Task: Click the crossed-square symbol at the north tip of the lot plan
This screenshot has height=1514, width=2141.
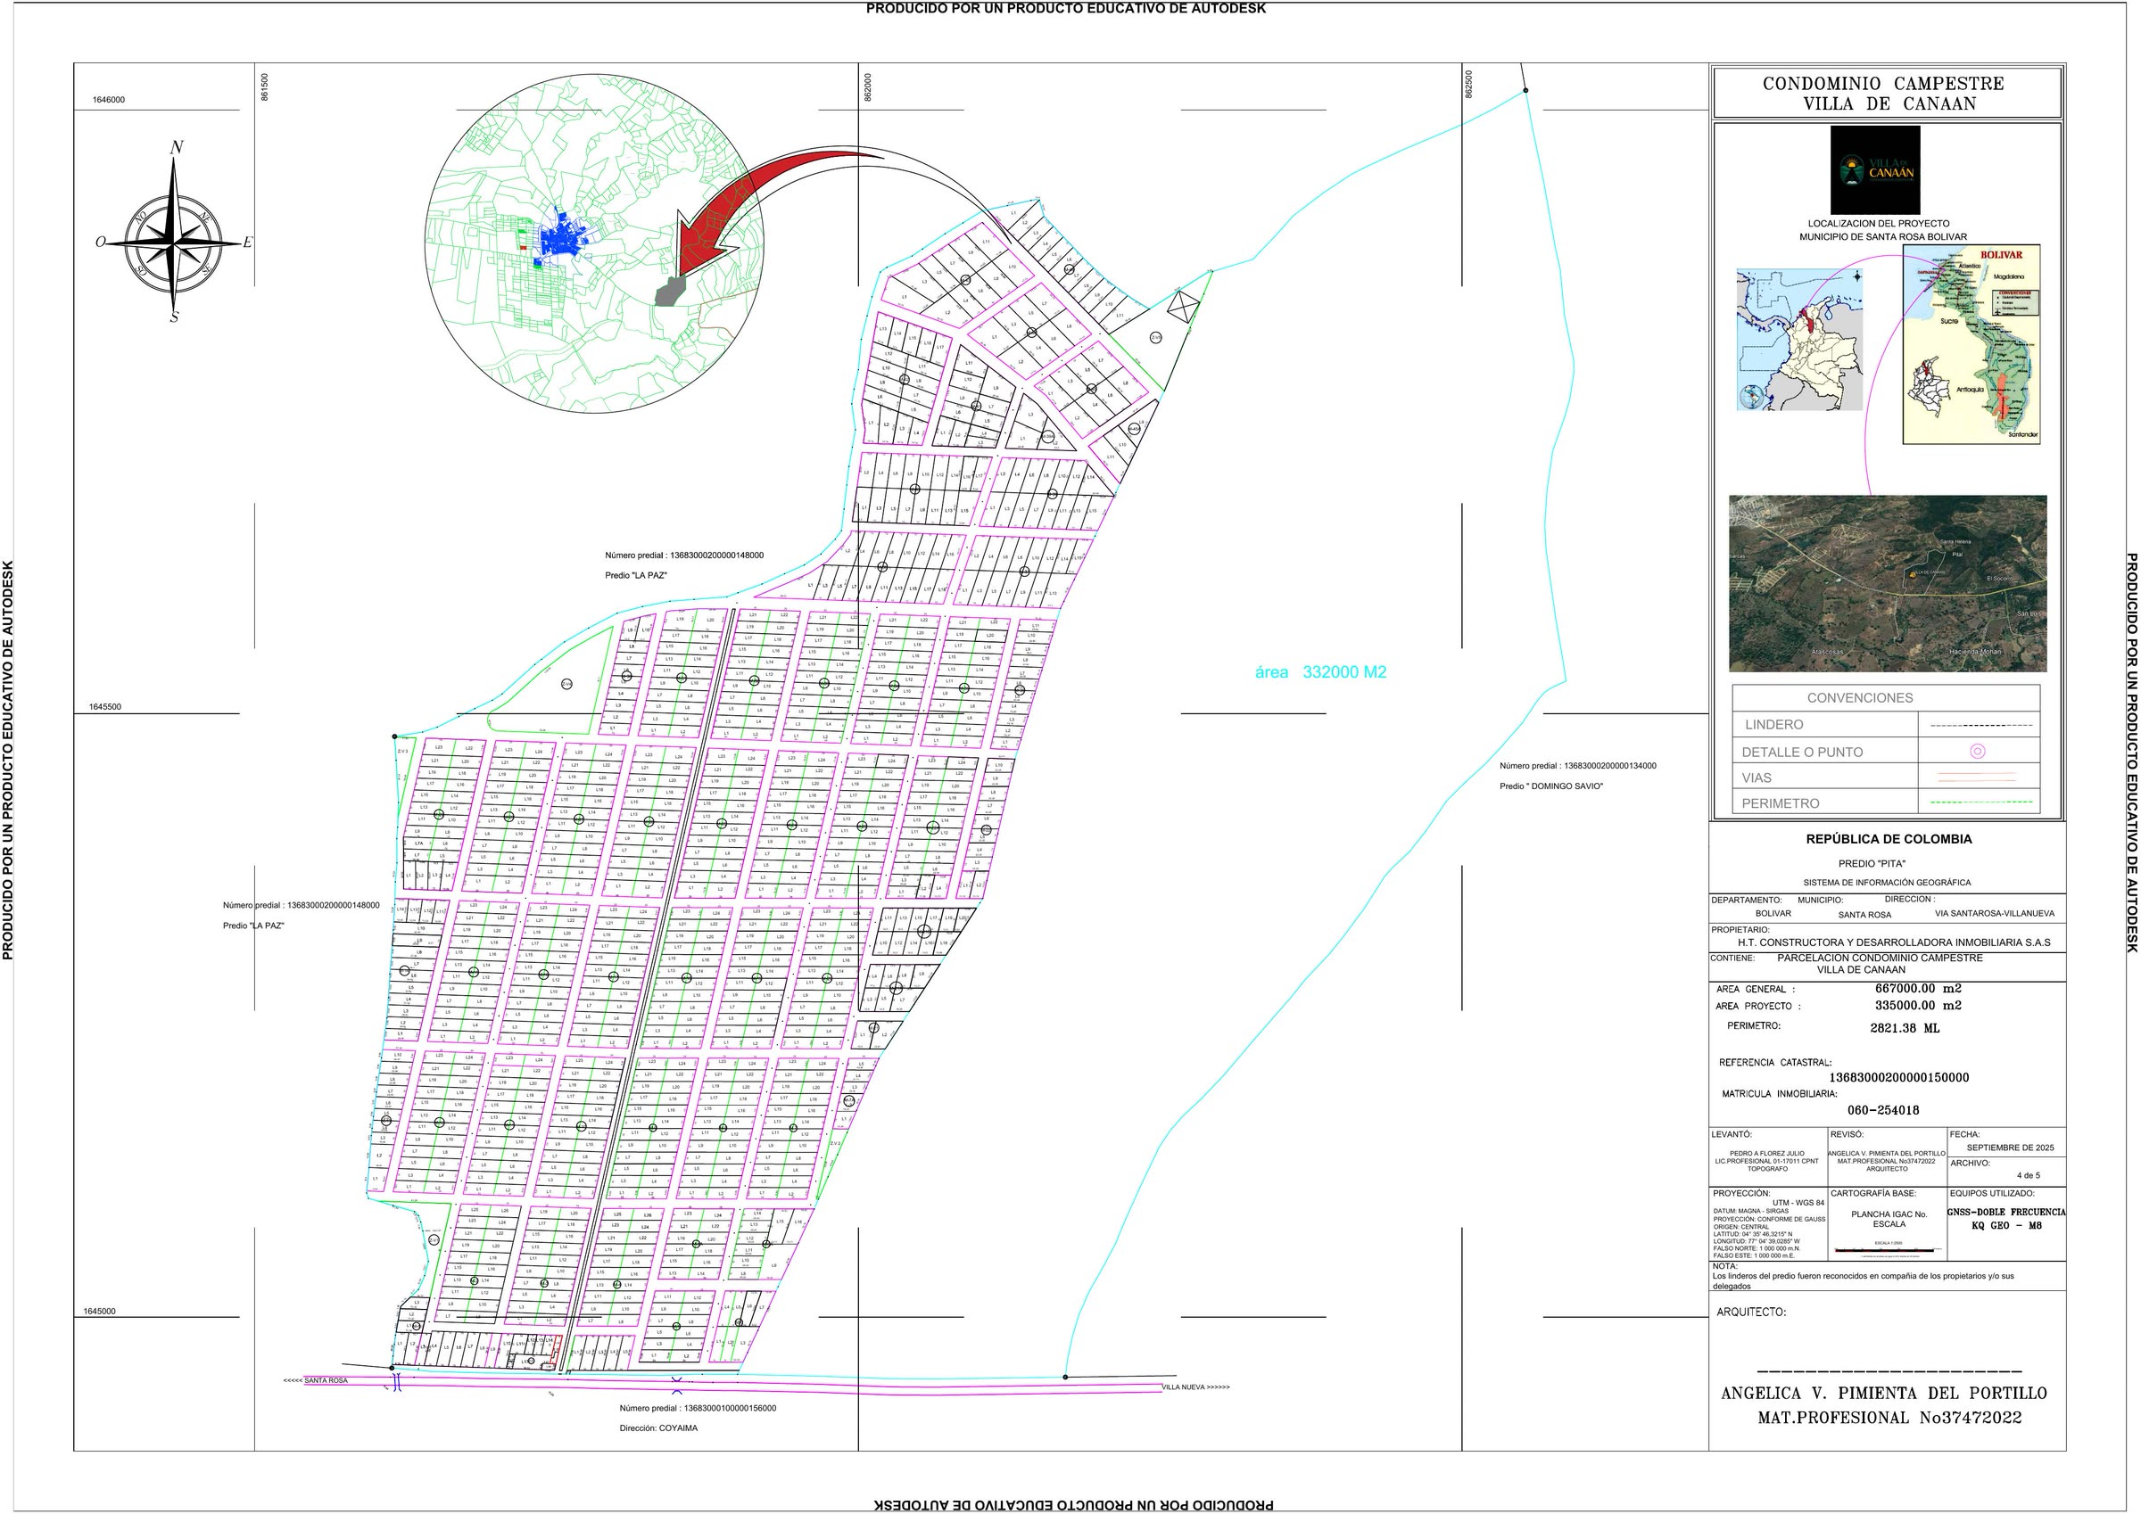Action: click(1181, 306)
